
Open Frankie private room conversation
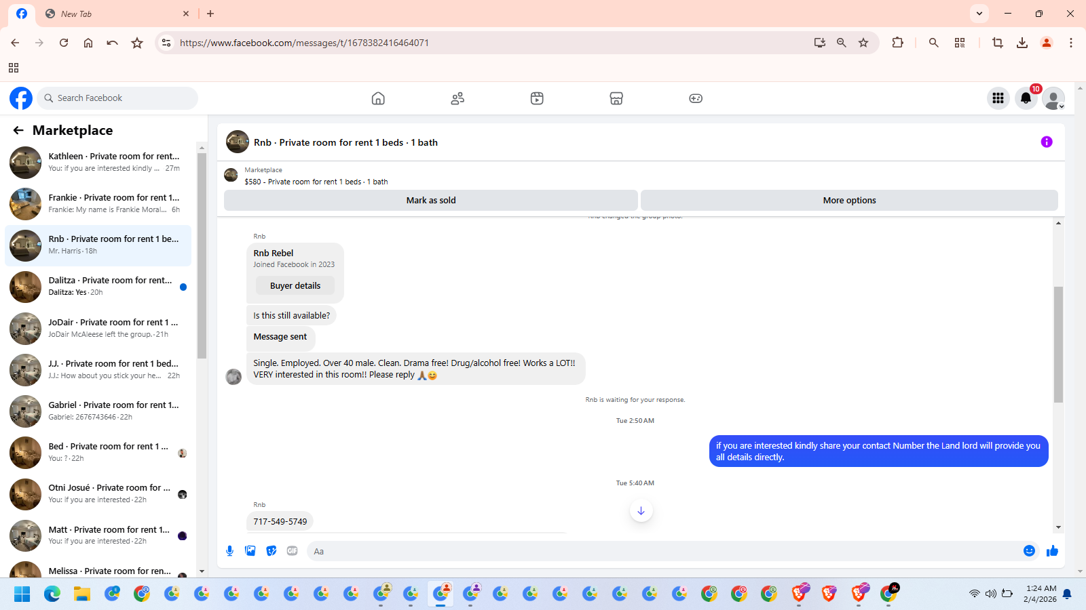click(x=98, y=204)
